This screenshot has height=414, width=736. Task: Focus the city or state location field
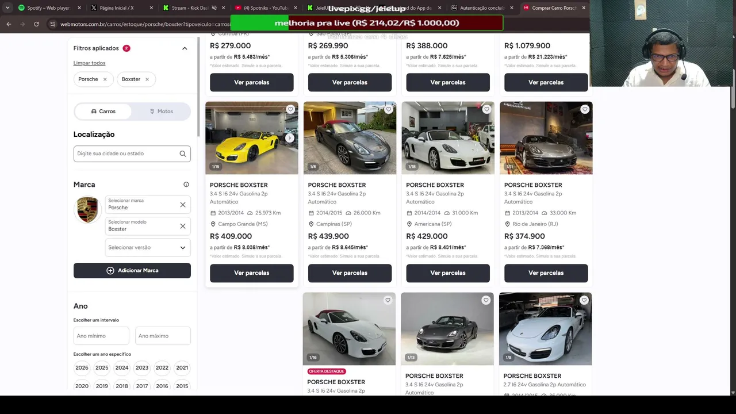[132, 154]
